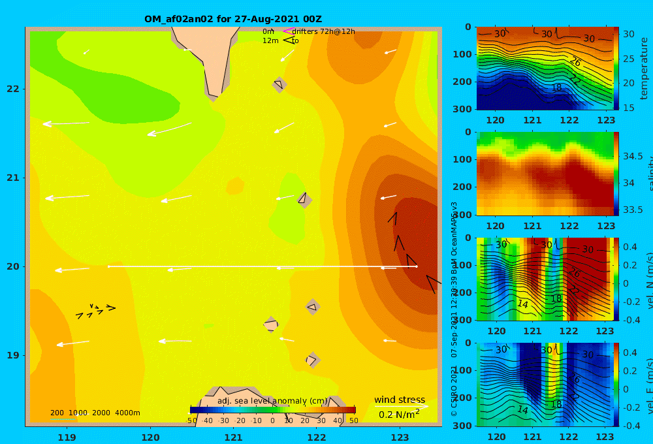Click the "2000" bathymetry legend entry
Screen dimensions: 653x444
101,413
